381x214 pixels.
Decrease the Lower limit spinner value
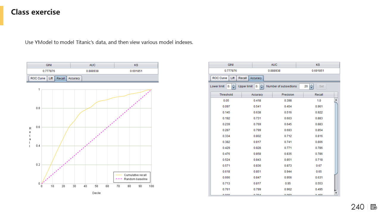(234, 88)
